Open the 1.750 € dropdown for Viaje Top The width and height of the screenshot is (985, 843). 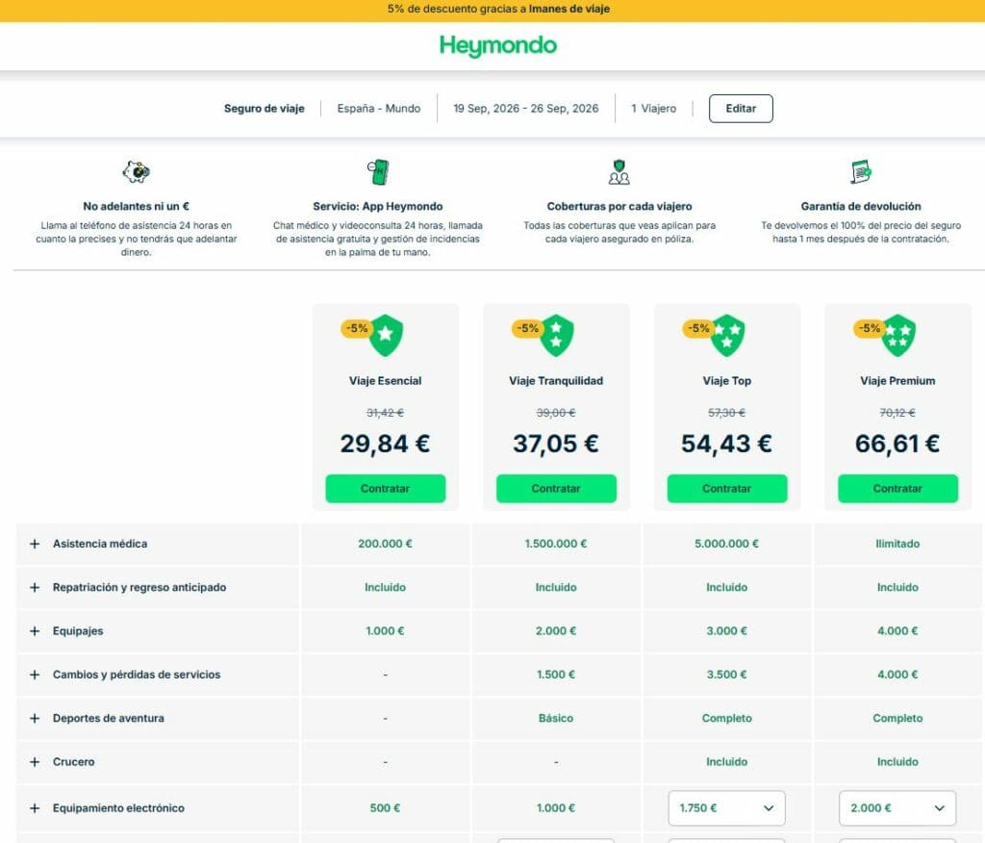click(727, 807)
